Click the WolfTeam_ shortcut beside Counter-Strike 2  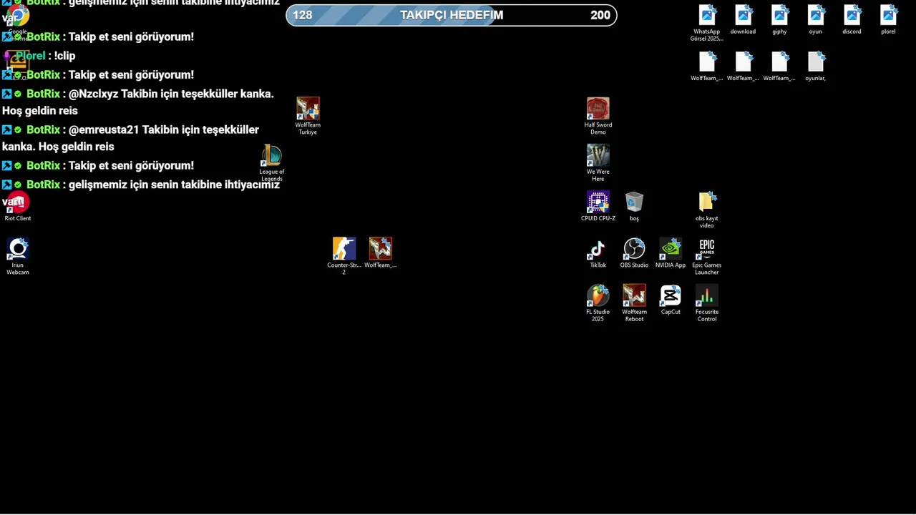pyautogui.click(x=381, y=253)
